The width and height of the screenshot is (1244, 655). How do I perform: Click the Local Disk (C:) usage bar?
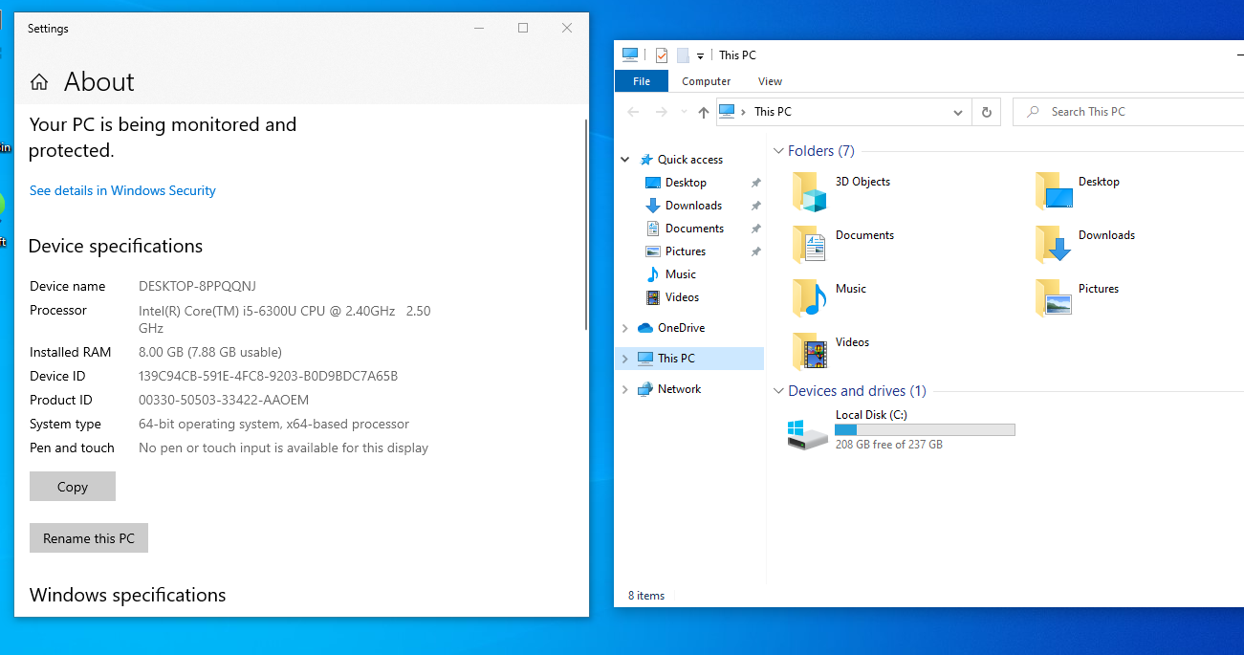[925, 430]
